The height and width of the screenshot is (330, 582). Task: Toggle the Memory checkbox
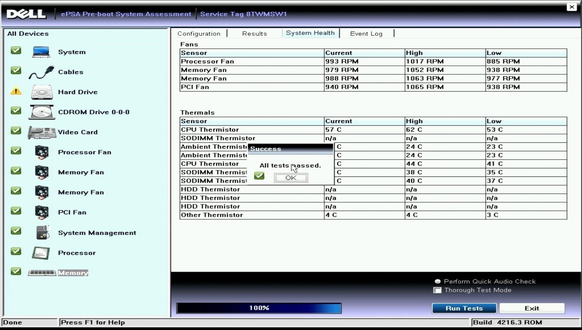click(x=16, y=271)
